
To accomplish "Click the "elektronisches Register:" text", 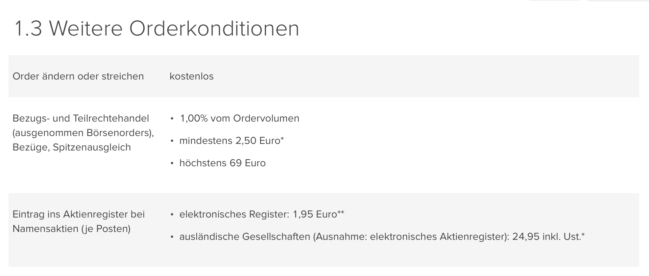I will point(234,214).
